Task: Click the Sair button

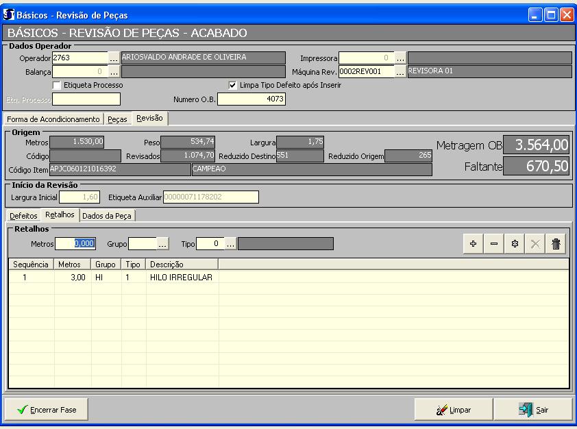Action: click(x=534, y=410)
